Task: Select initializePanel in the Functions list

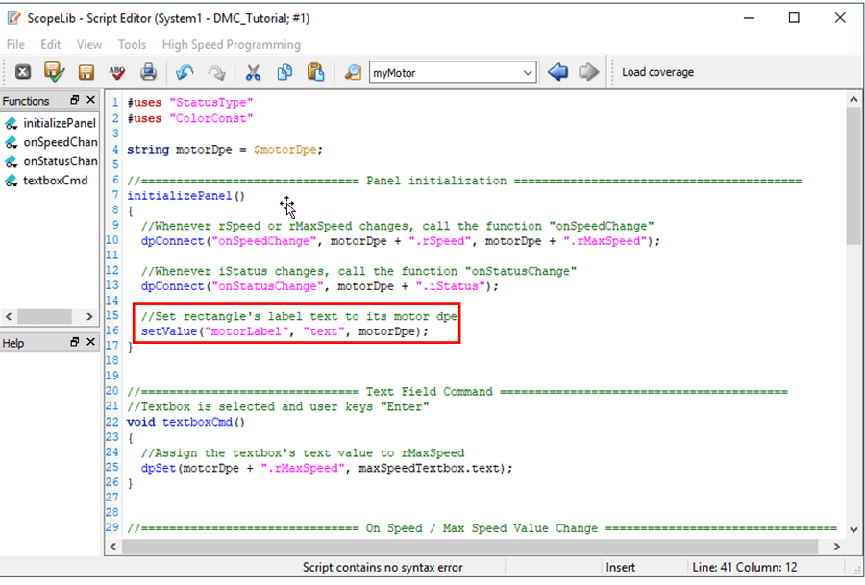Action: pyautogui.click(x=50, y=123)
